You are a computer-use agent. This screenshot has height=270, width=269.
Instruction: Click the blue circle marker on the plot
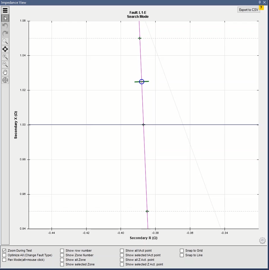pyautogui.click(x=142, y=82)
